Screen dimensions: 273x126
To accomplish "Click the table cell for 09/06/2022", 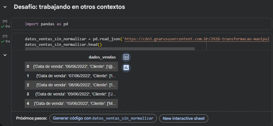I will tap(76, 94).
